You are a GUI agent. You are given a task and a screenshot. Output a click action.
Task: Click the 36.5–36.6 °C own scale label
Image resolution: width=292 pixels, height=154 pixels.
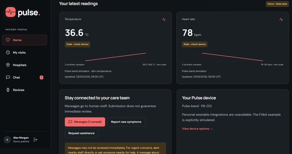click(154, 64)
